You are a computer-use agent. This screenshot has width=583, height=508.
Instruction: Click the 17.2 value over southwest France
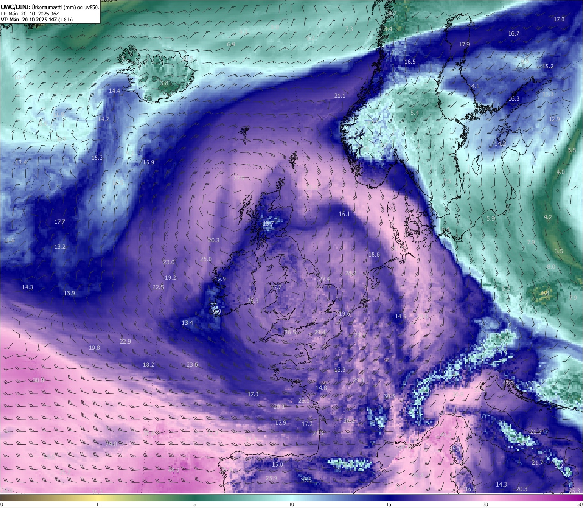coord(307,424)
